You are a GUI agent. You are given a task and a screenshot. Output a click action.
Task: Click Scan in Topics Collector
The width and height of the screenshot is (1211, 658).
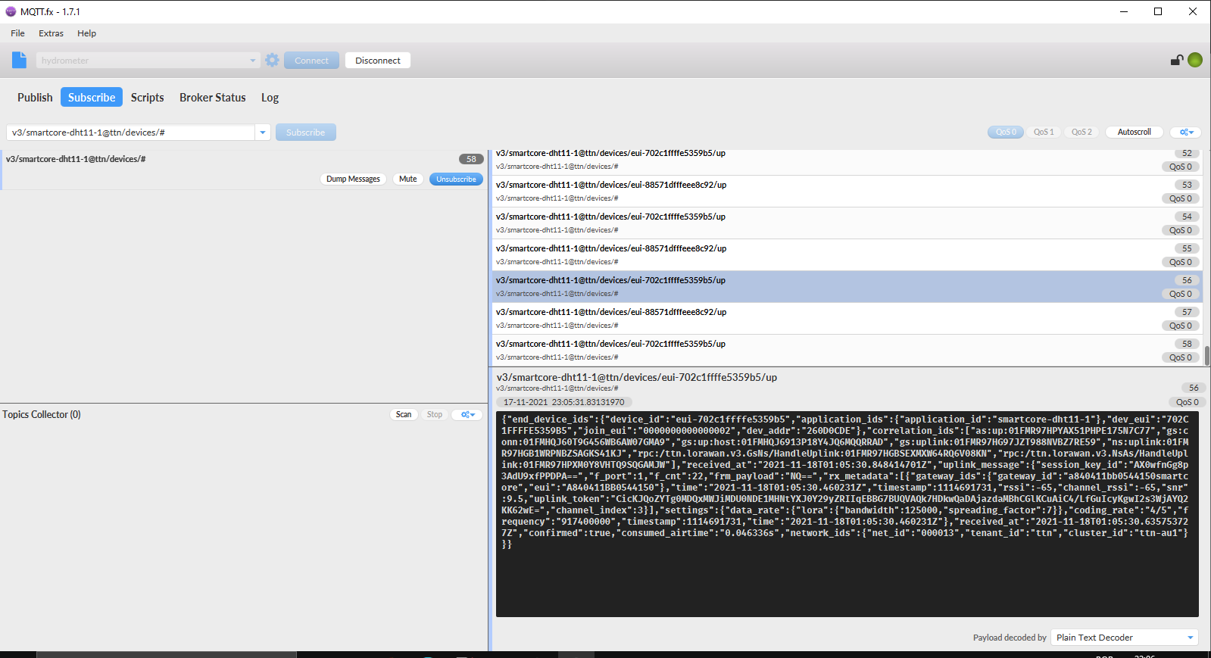click(404, 414)
